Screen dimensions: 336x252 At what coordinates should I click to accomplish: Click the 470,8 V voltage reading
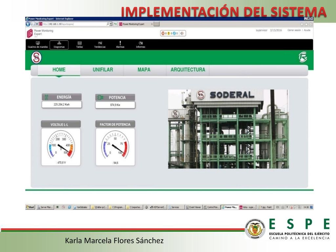(61, 163)
